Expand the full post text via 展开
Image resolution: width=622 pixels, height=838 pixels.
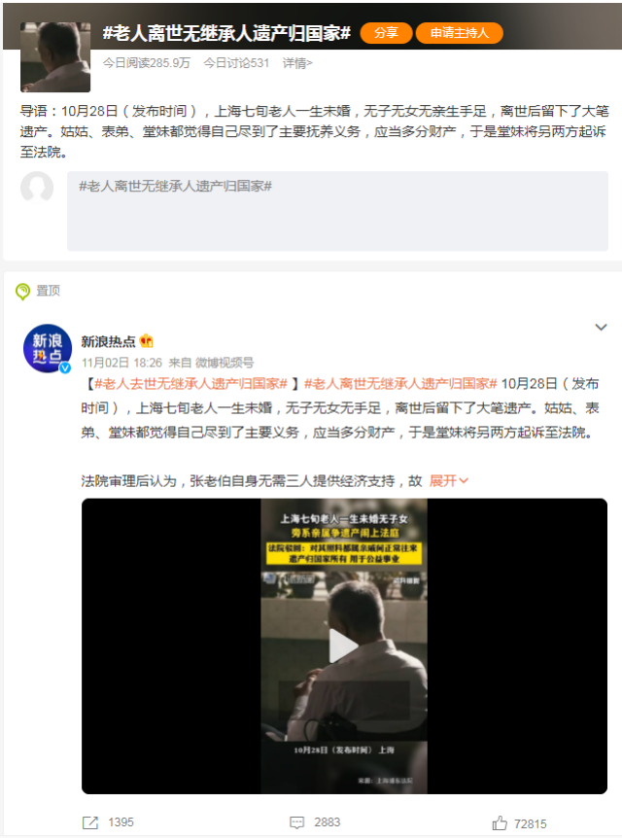pos(449,481)
